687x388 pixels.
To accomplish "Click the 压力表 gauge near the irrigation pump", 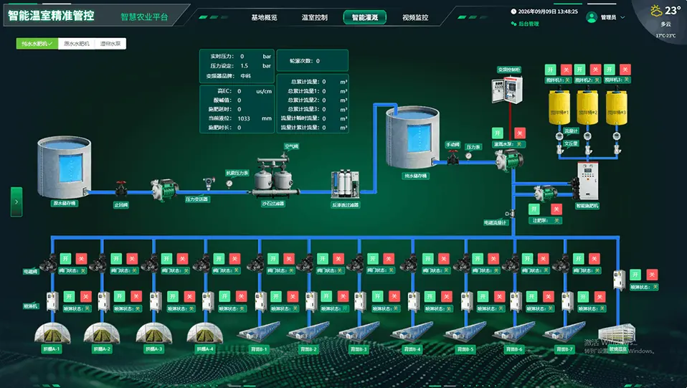I will (469, 156).
